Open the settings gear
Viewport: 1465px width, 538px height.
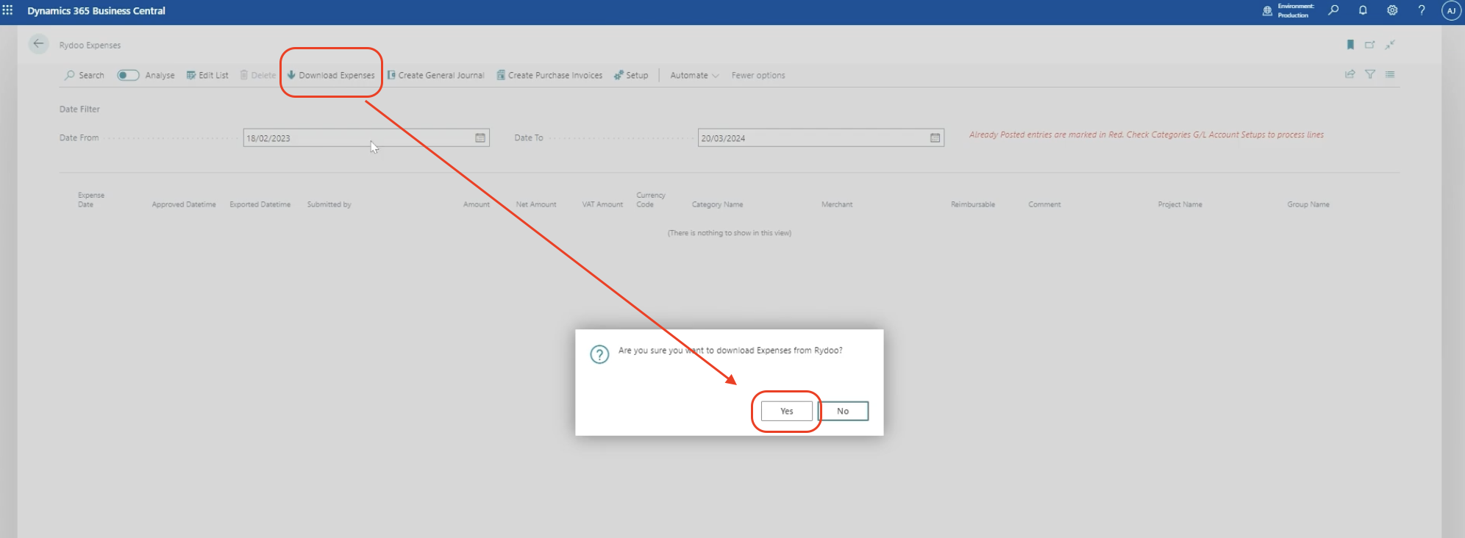[1392, 10]
